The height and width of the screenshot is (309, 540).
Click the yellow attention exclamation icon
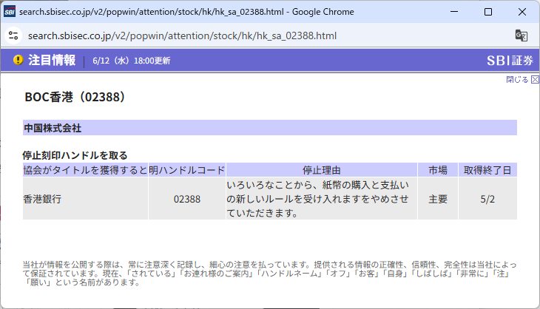(x=18, y=60)
